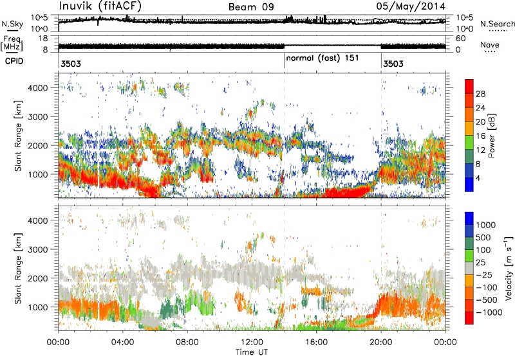The width and height of the screenshot is (515, 356).
Task: Click the 'Velocity [m s^-1]' color bar label
Action: [509, 269]
